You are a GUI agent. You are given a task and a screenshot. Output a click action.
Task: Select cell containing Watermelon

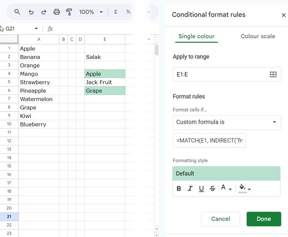(39, 99)
